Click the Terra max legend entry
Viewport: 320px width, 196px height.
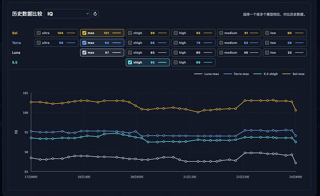pyautogui.click(x=236, y=74)
